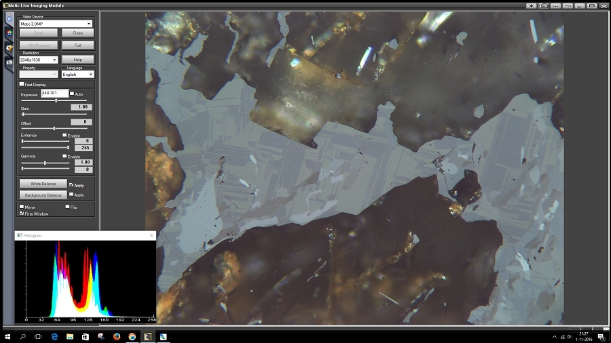The height and width of the screenshot is (343, 611).
Task: Enable the Fast Display checkbox
Action: click(22, 84)
